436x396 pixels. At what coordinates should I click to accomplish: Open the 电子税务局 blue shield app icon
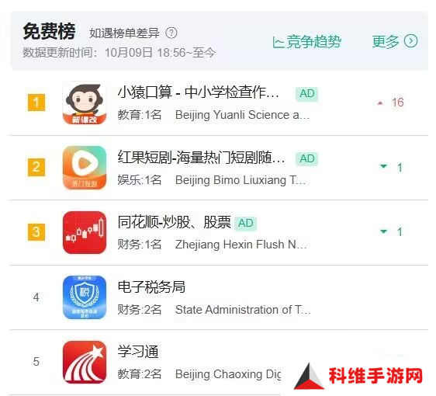tap(85, 297)
